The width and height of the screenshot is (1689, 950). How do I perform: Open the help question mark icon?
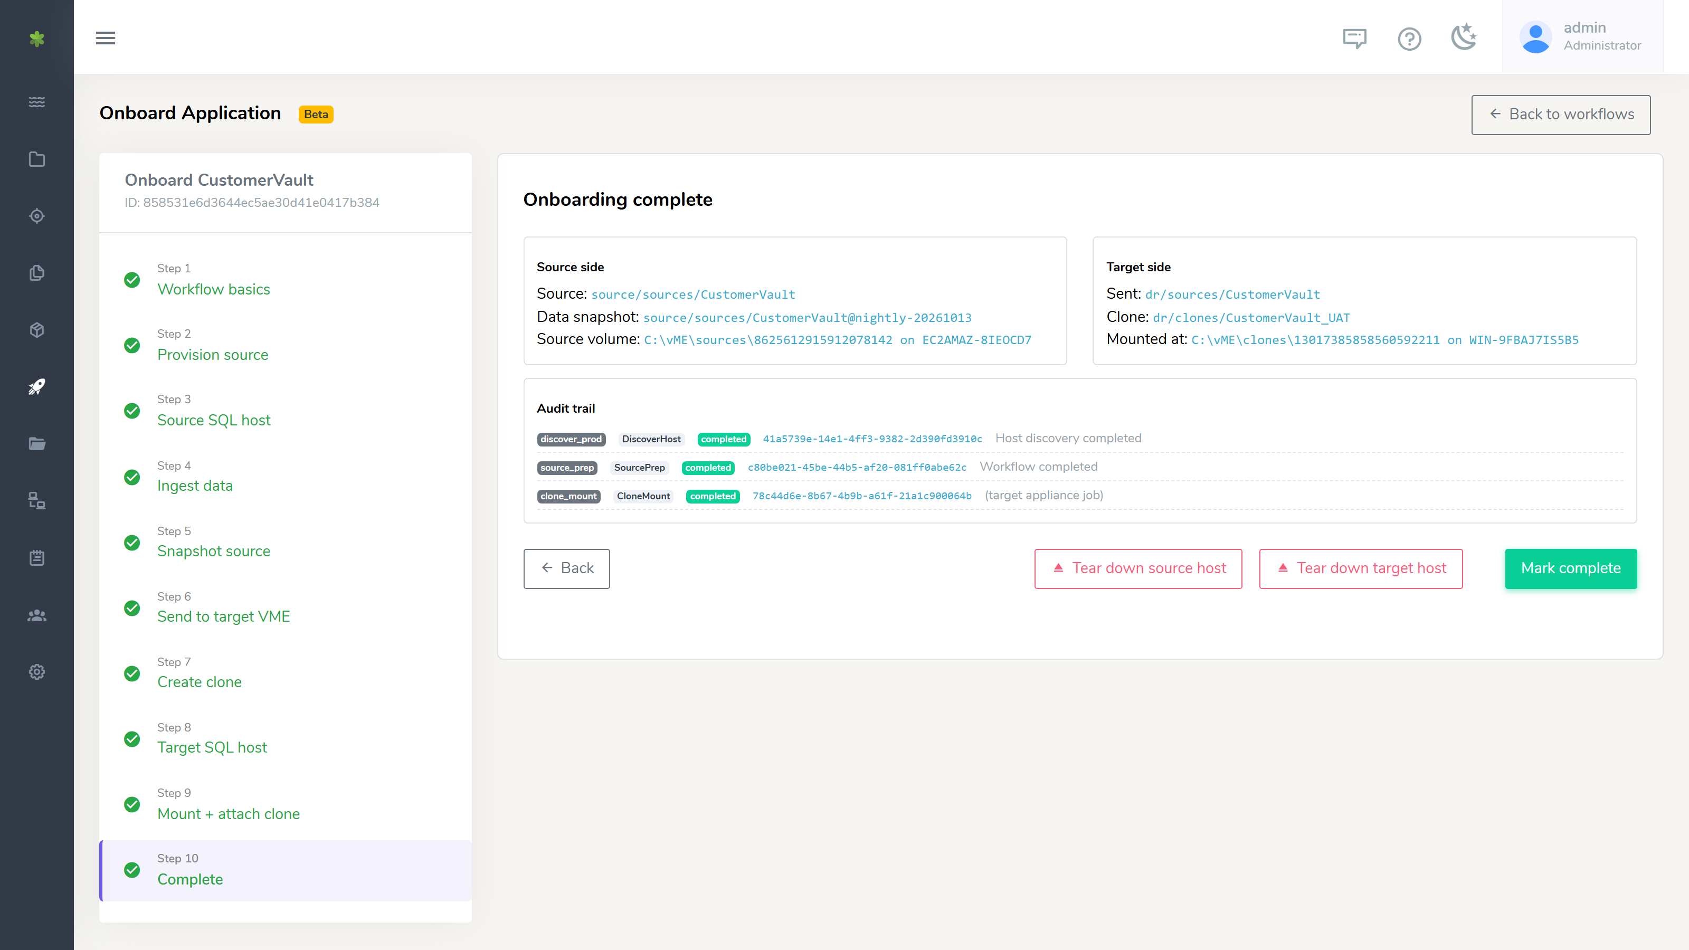coord(1409,39)
